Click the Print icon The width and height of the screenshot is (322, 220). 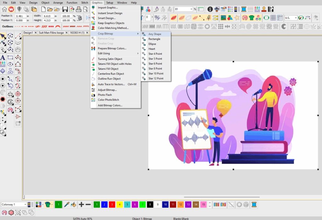(x=79, y=9)
